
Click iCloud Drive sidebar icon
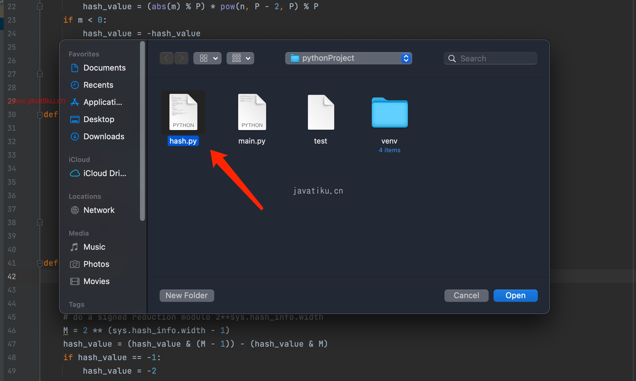[74, 173]
